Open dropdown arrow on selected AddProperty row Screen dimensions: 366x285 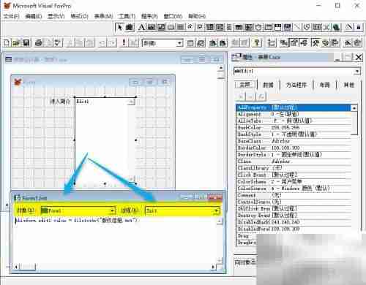click(354, 107)
